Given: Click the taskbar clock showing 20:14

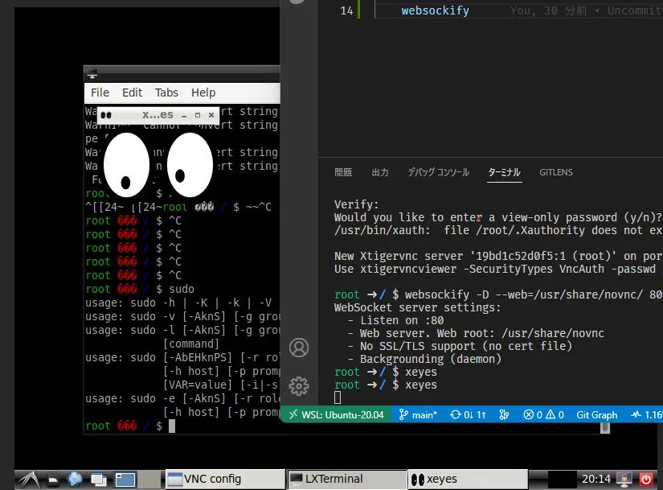Looking at the screenshot, I should point(595,480).
